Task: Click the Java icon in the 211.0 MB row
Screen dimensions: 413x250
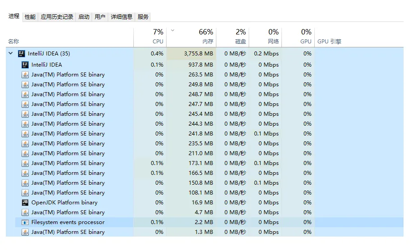Action: click(x=25, y=153)
